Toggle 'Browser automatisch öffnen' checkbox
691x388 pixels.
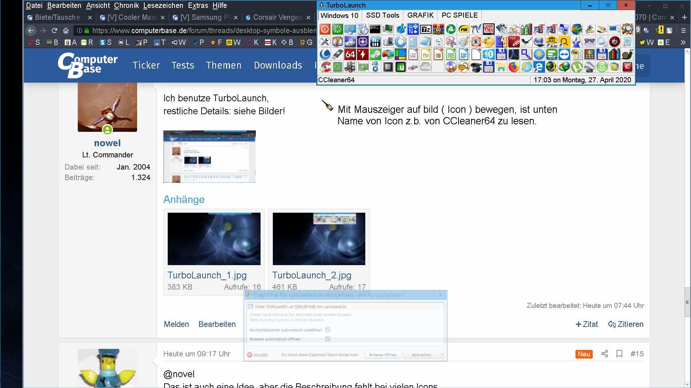(x=328, y=339)
